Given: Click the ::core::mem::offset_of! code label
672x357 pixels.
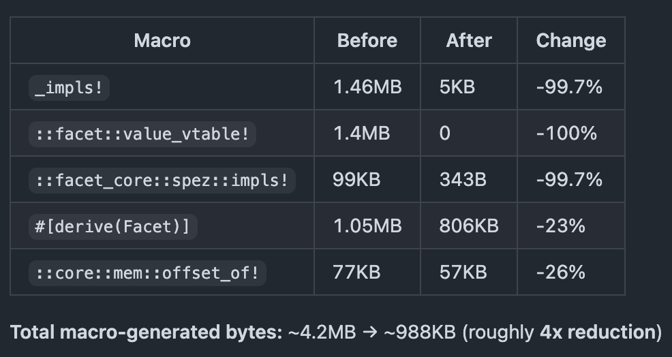Looking at the screenshot, I should click(147, 273).
